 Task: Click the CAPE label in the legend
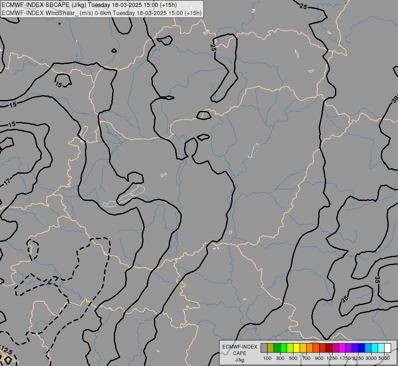(239, 353)
